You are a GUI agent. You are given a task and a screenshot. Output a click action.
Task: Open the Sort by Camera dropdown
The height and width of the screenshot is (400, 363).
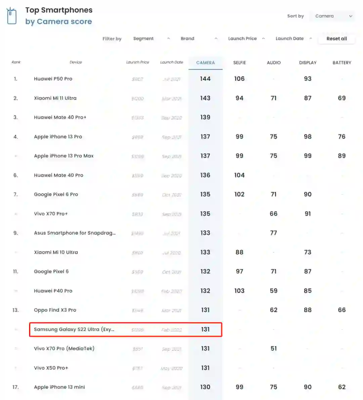point(332,16)
